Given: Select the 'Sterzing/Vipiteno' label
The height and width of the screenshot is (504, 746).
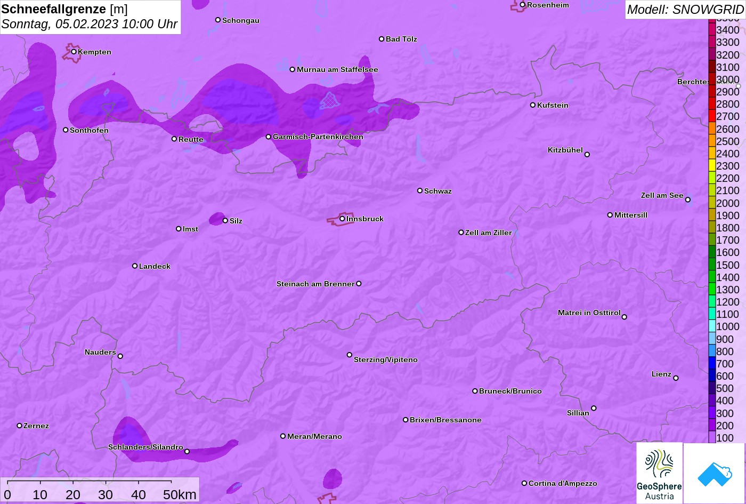Looking at the screenshot, I should (386, 359).
